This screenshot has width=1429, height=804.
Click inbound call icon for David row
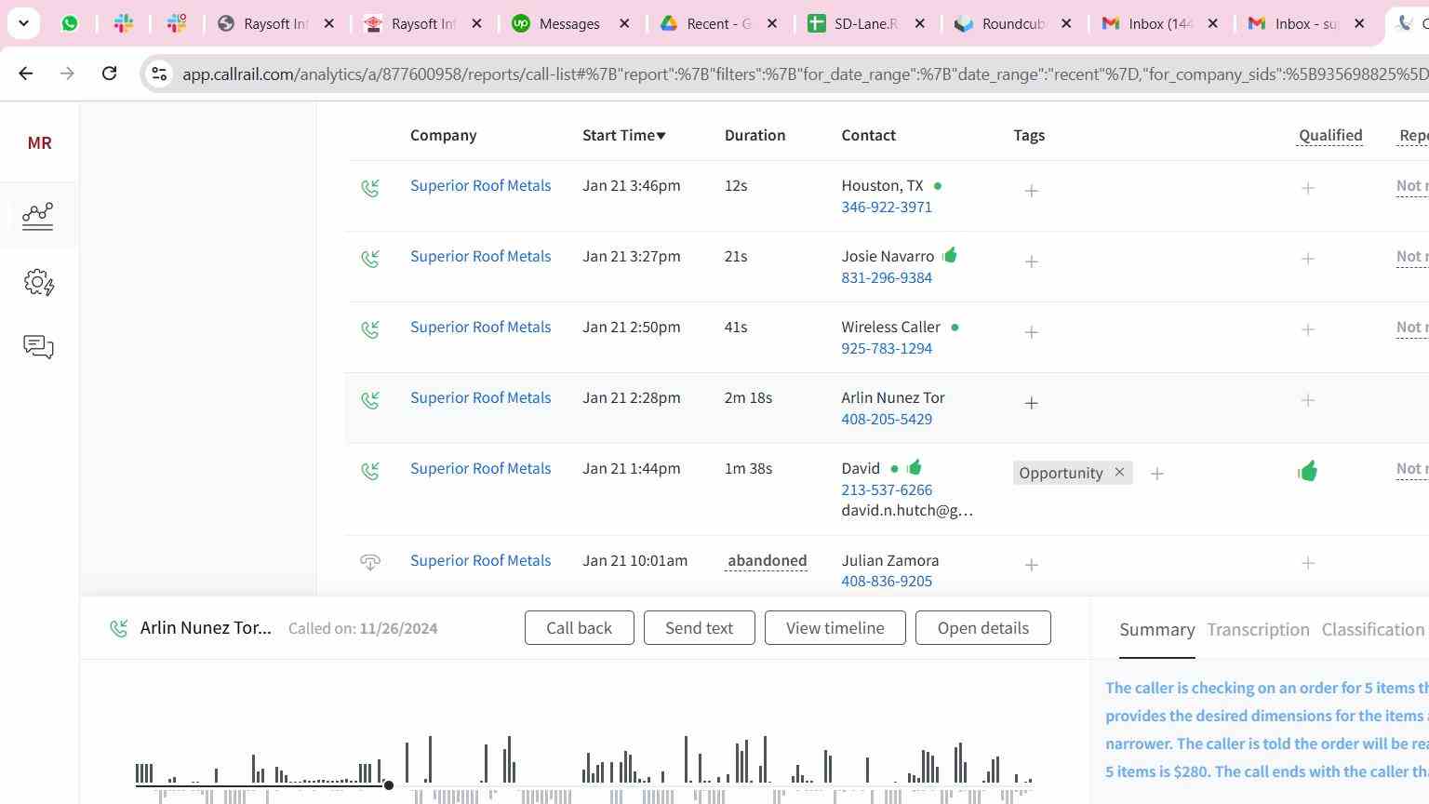[x=370, y=471]
